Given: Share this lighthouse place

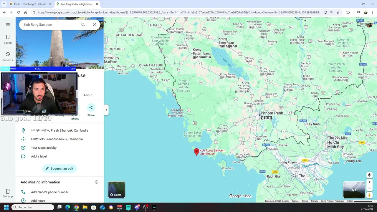Looking at the screenshot, I should tap(91, 110).
